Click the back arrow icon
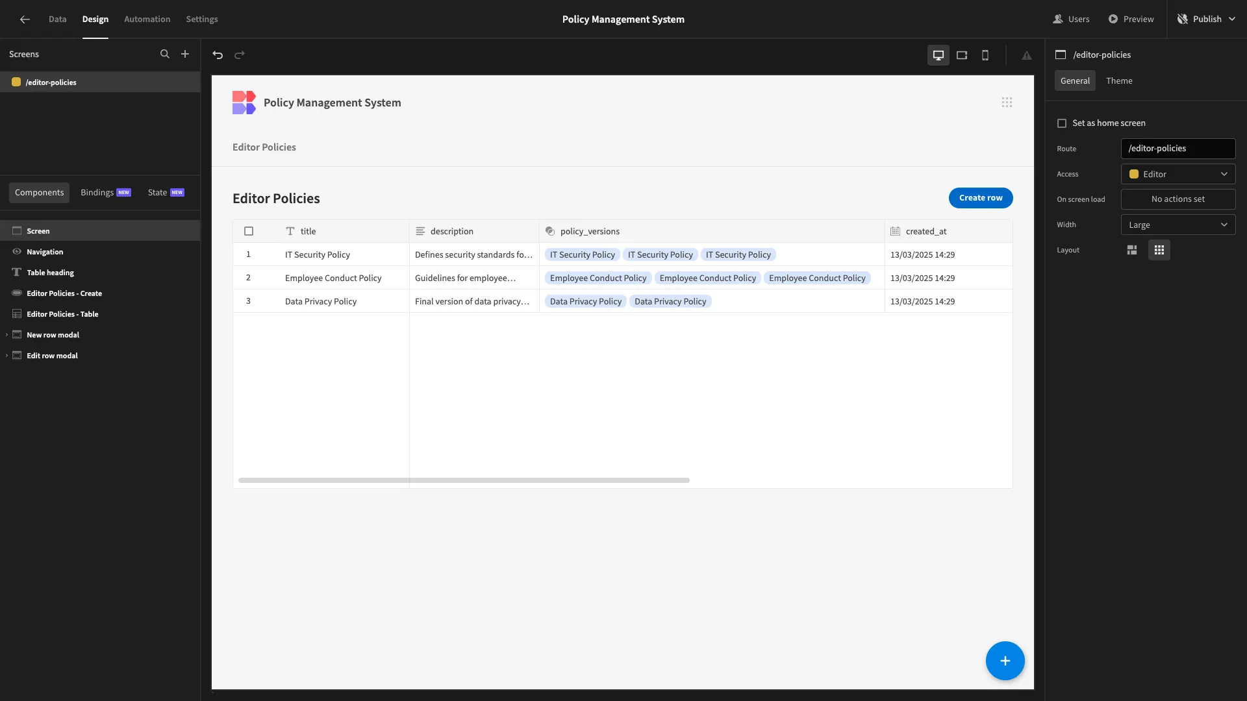This screenshot has height=701, width=1247. tap(25, 19)
